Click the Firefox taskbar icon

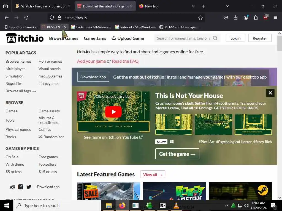pyautogui.click(x=122, y=206)
